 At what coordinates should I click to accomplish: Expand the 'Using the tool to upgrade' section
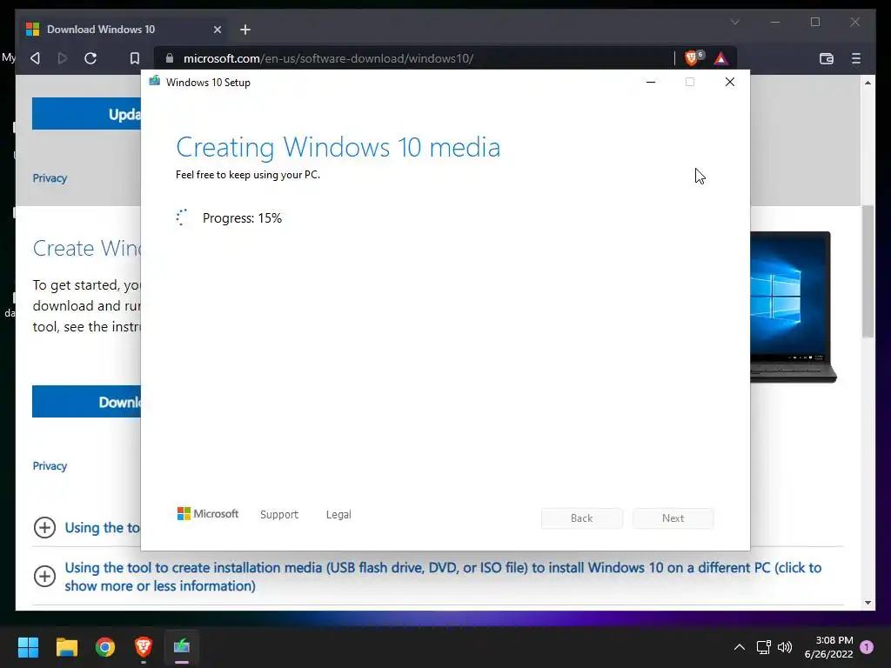click(45, 528)
